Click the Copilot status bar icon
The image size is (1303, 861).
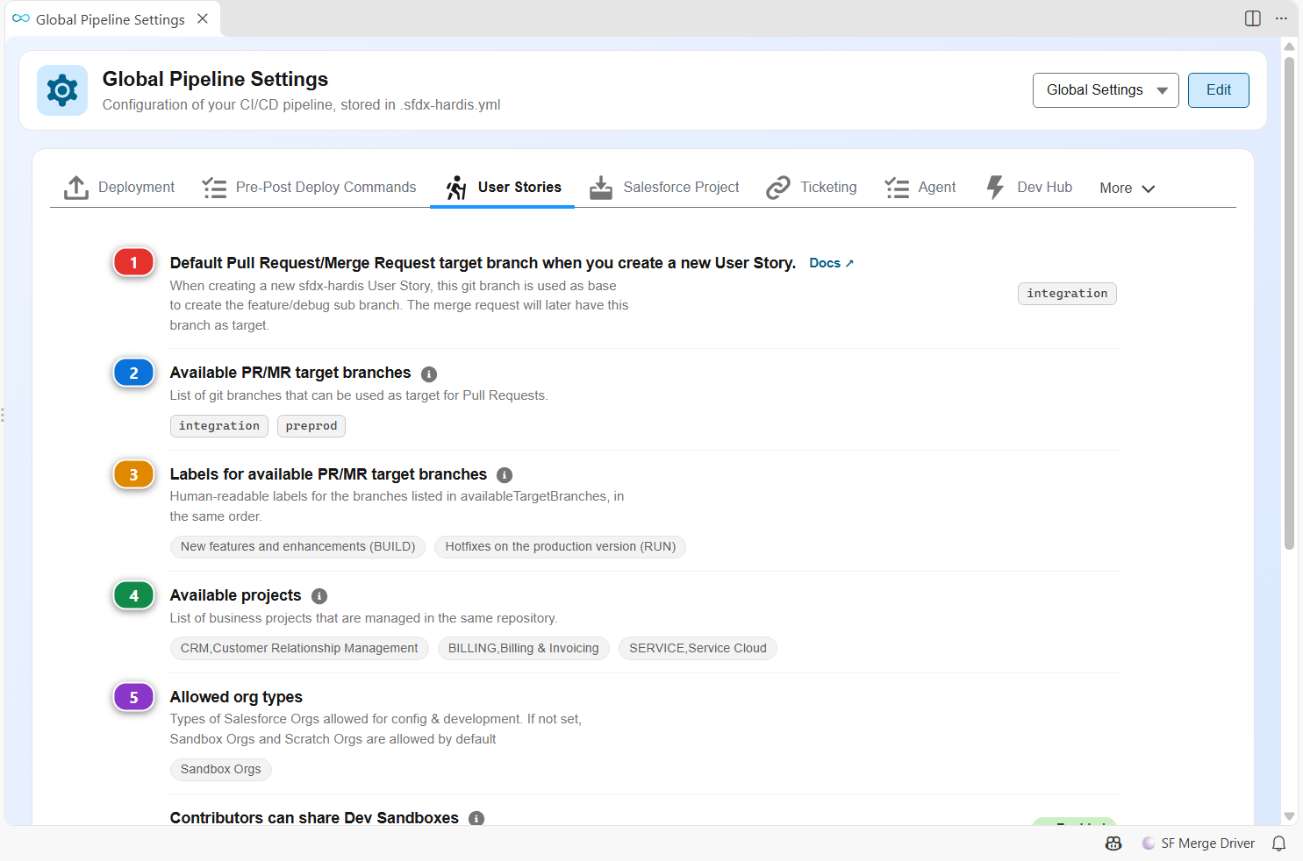(x=1113, y=843)
